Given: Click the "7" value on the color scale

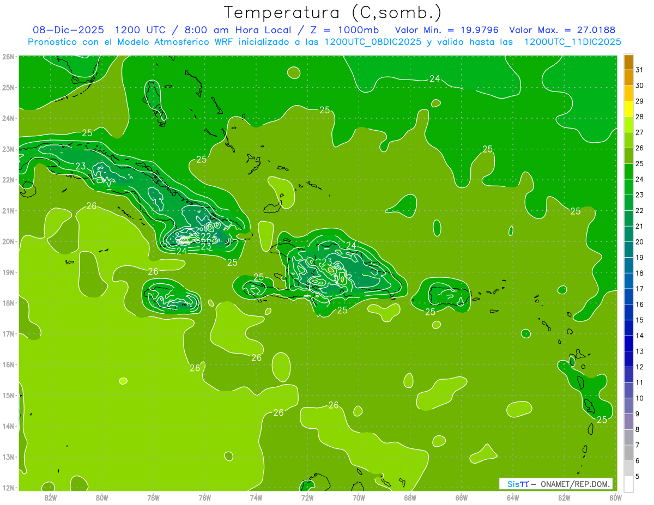Looking at the screenshot, I should pyautogui.click(x=638, y=446).
